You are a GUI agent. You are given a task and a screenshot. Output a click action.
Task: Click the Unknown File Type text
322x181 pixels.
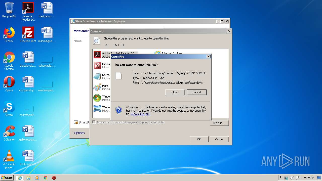(153, 78)
